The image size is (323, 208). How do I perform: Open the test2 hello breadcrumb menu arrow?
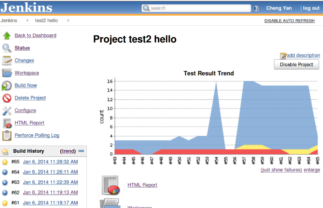point(68,21)
